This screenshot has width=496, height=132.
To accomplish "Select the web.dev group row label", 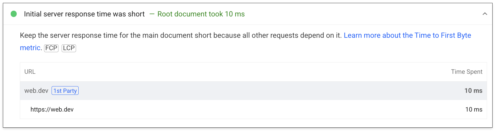I will click(x=36, y=91).
